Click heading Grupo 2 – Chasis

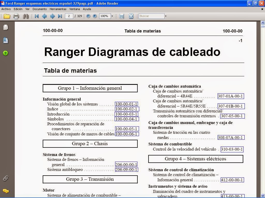pyautogui.click(x=90, y=144)
